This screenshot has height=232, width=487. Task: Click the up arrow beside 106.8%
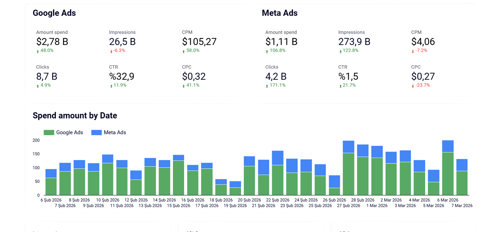[267, 51]
